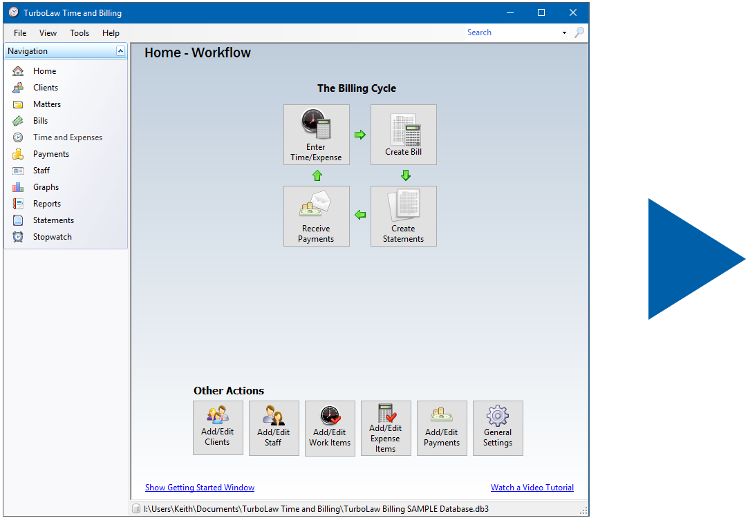Viewport: 748px width, 518px height.
Task: Click "The Billing Cycle" heading text
Action: pos(357,88)
